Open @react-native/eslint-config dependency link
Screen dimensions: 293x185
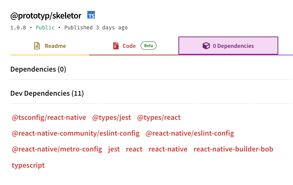point(190,133)
